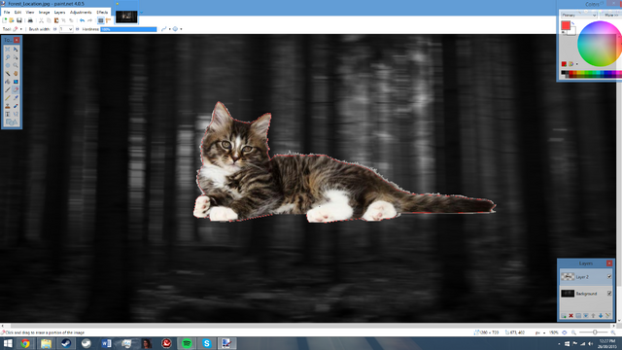Open the Adjustments menu
This screenshot has height=350, width=622.
point(81,13)
